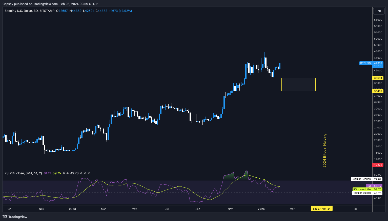
Task: Select the yellow rectangle zone on chart
Action: [298, 85]
